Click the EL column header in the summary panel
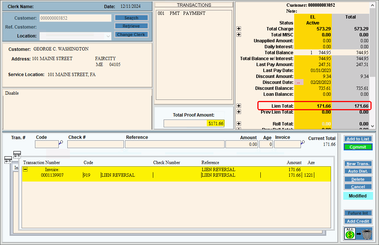Screen dimensions: 379x245 coord(313,17)
